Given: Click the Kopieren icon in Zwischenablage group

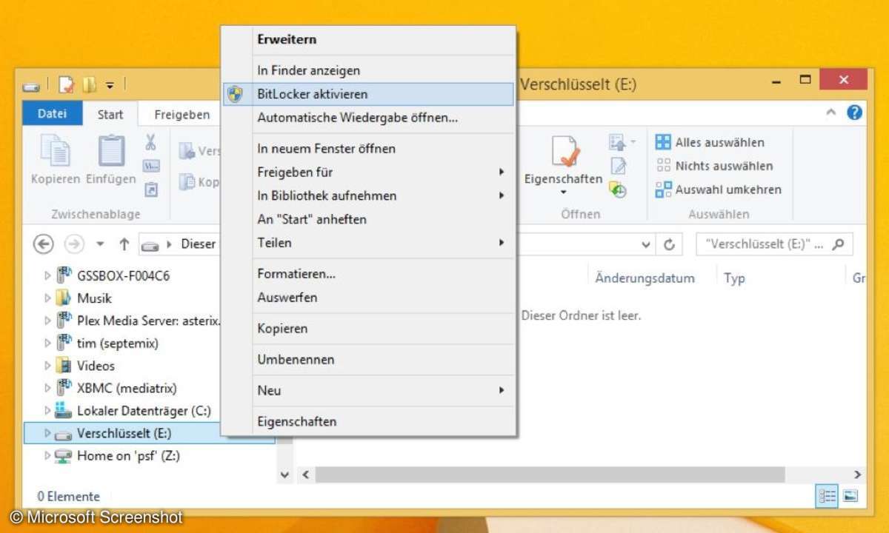Looking at the screenshot, I should click(55, 151).
